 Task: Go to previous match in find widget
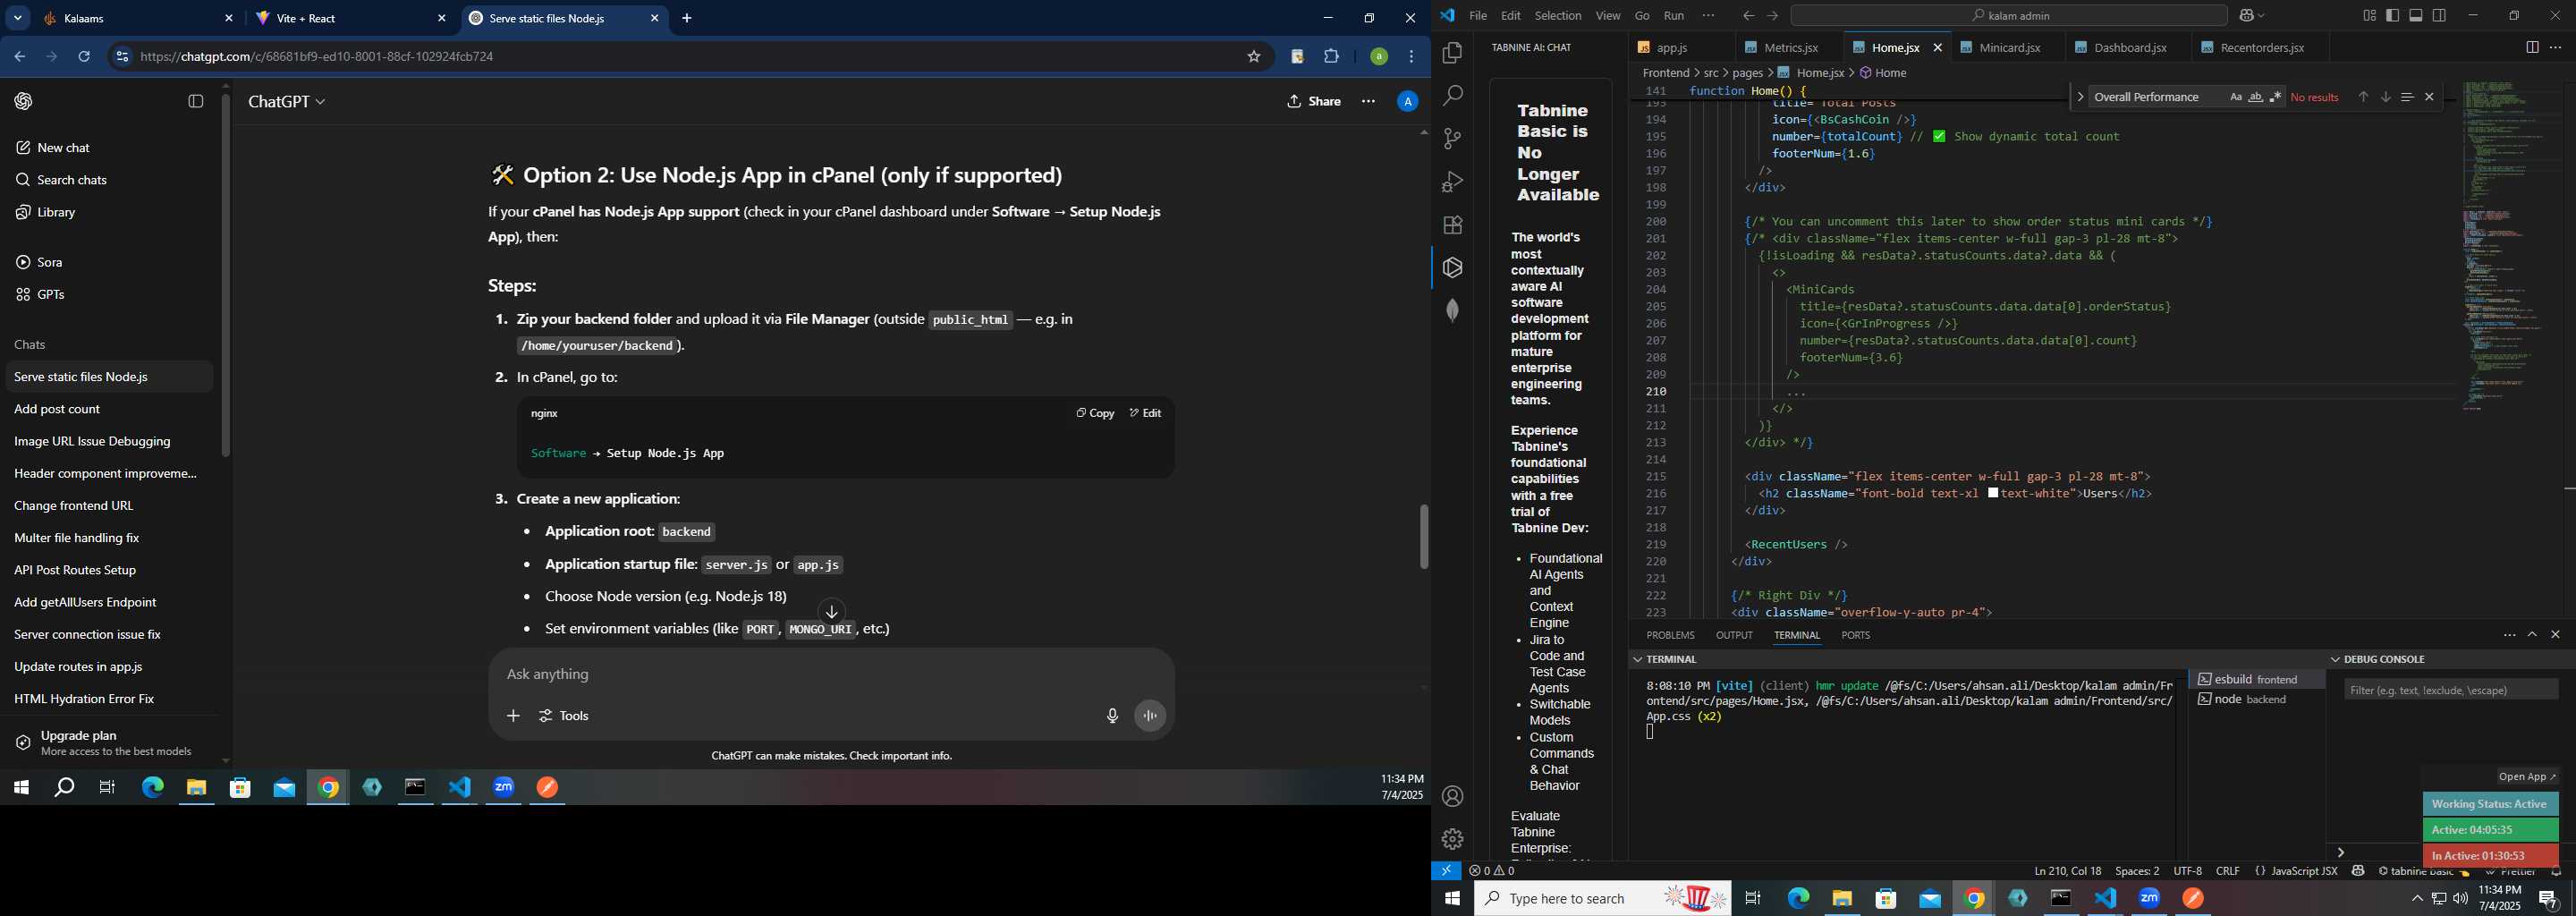point(2363,97)
